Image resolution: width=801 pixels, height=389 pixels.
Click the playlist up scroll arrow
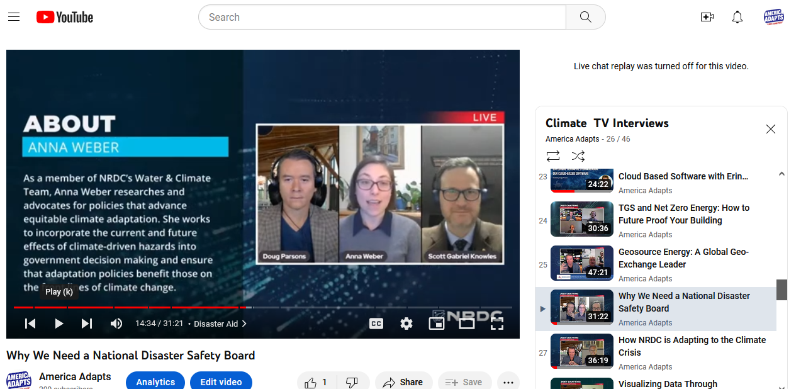tap(782, 174)
